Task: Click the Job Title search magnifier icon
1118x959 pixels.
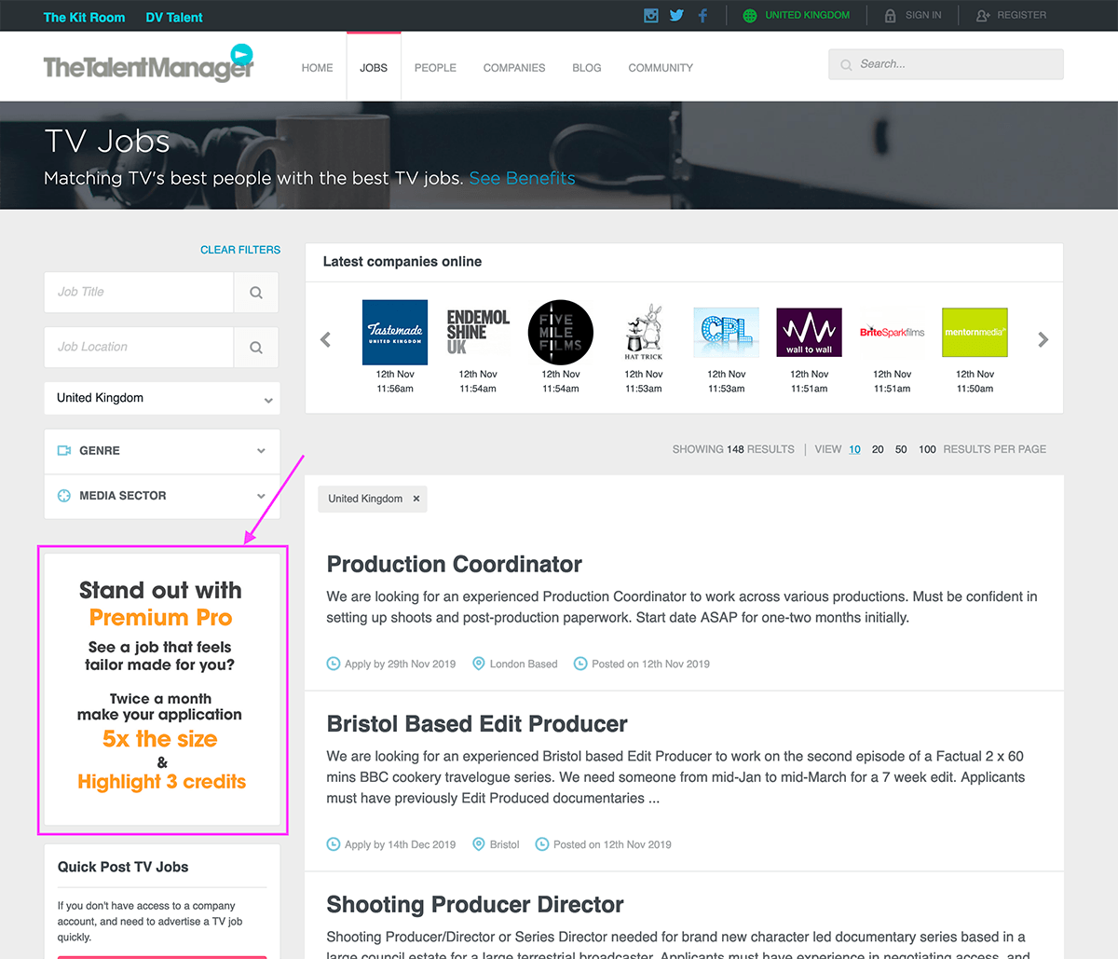Action: 256,293
